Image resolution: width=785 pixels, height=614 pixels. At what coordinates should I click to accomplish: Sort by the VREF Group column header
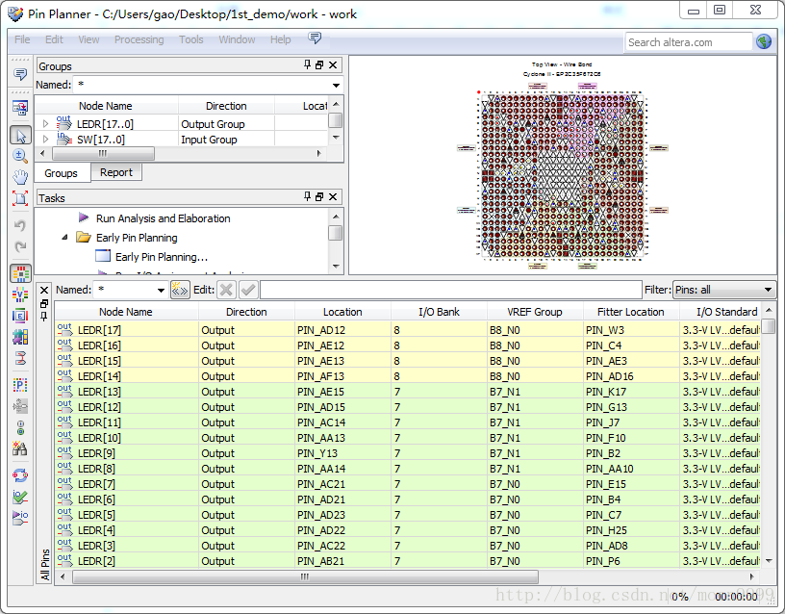(535, 312)
